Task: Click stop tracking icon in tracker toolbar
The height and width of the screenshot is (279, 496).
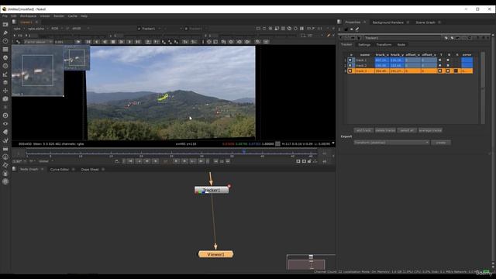Action: click(x=113, y=42)
